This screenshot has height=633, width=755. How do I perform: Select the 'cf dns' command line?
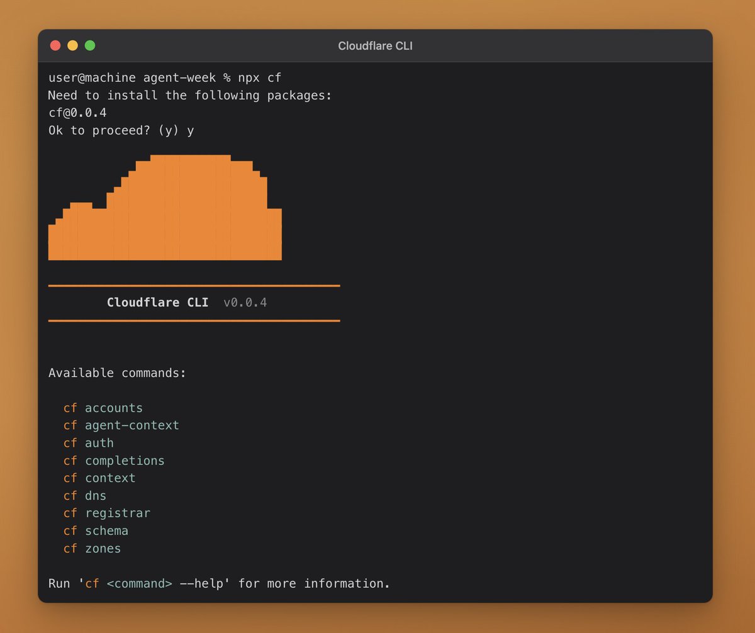coord(85,496)
